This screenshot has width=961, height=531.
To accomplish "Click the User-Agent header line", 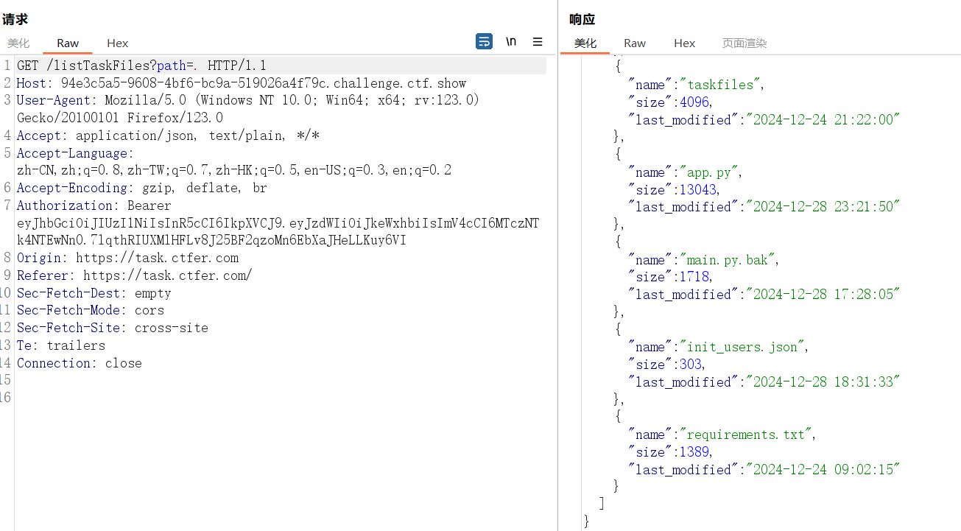I will pyautogui.click(x=248, y=100).
